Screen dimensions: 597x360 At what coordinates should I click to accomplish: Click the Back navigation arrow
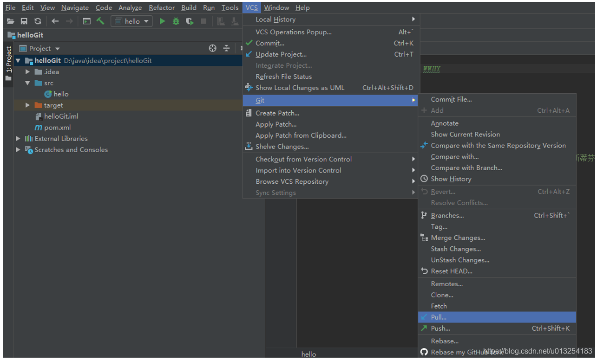[55, 21]
